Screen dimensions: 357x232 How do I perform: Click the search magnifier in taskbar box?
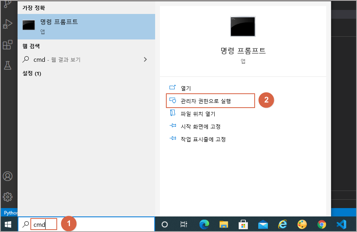point(26,224)
